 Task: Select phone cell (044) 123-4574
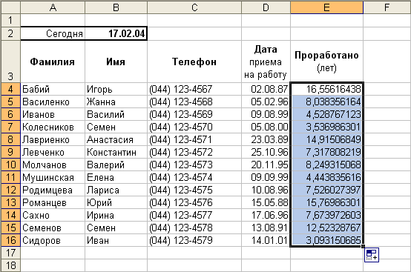(x=194, y=177)
